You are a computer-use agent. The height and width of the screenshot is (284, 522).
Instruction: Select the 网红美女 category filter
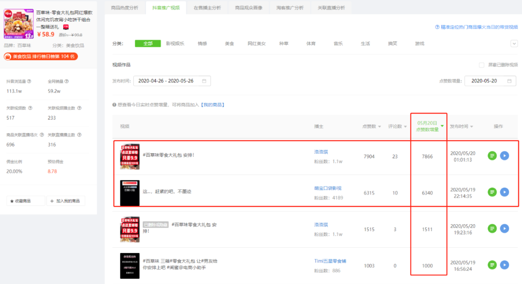pyautogui.click(x=257, y=43)
